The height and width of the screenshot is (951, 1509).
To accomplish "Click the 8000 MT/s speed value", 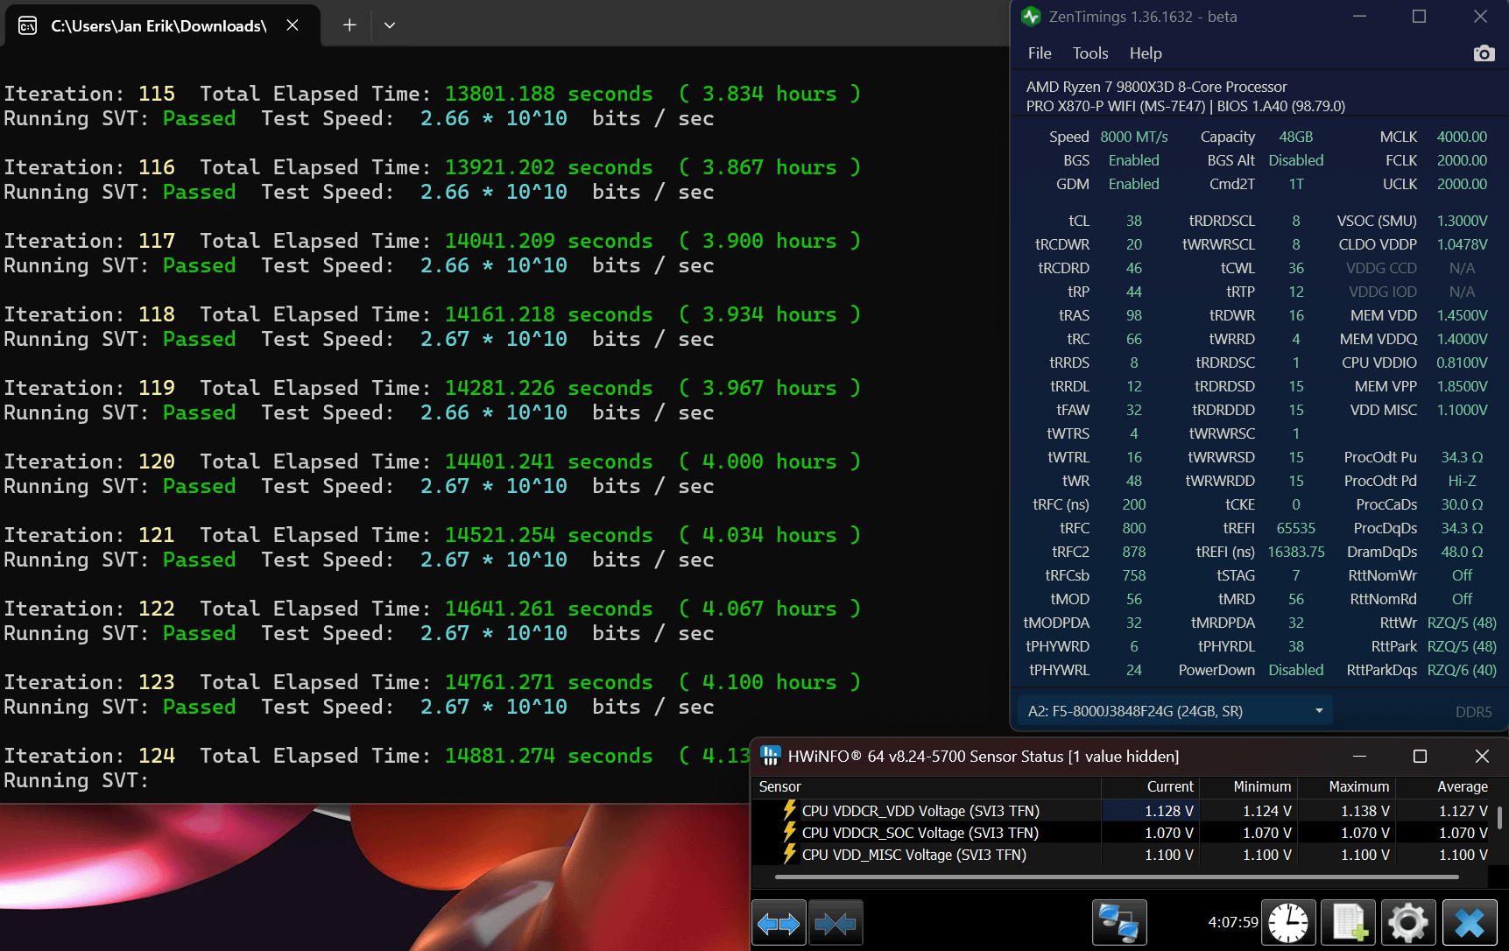I will click(1134, 137).
